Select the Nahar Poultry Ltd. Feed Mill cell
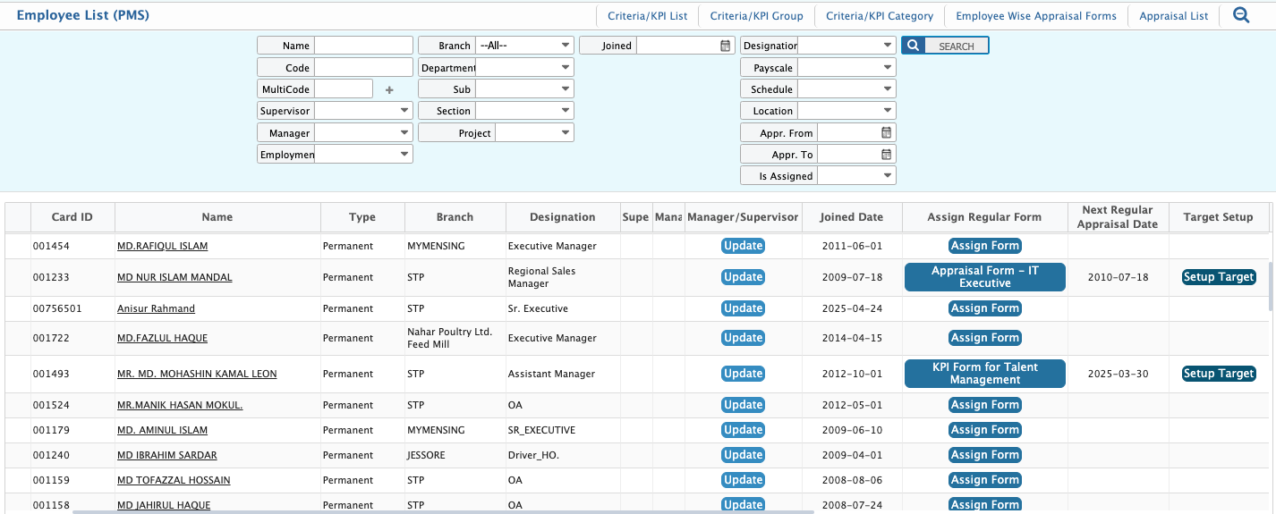 click(x=455, y=338)
